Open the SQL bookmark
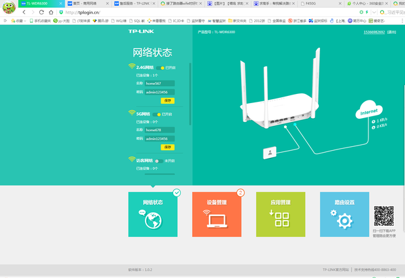The width and height of the screenshot is (405, 278). (x=137, y=21)
